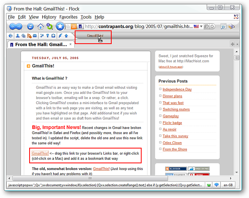Open the People sidebar icon
249x198 pixels.
pos(18,36)
